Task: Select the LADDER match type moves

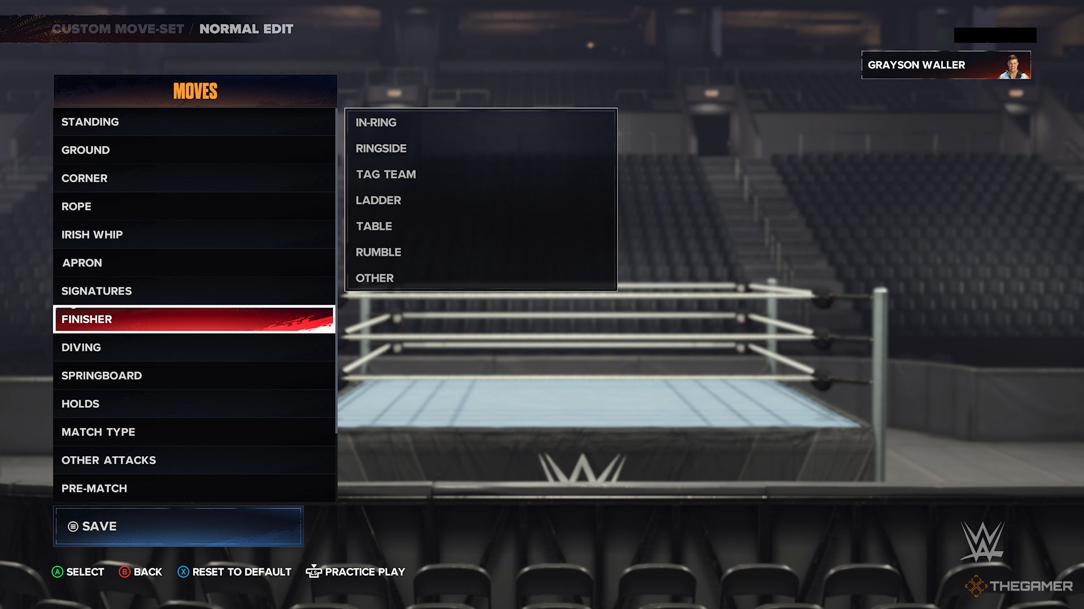Action: [379, 200]
